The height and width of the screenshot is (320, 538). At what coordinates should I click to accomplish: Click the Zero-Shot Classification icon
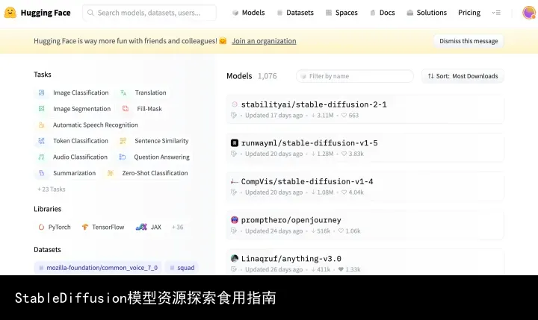(x=110, y=173)
